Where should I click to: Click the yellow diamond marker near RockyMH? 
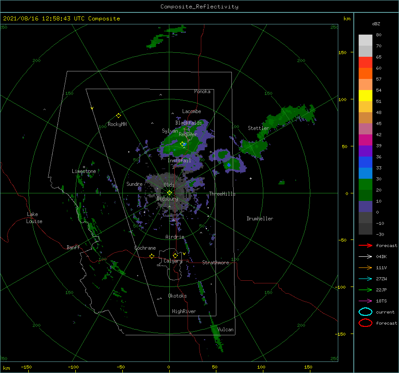pos(118,116)
